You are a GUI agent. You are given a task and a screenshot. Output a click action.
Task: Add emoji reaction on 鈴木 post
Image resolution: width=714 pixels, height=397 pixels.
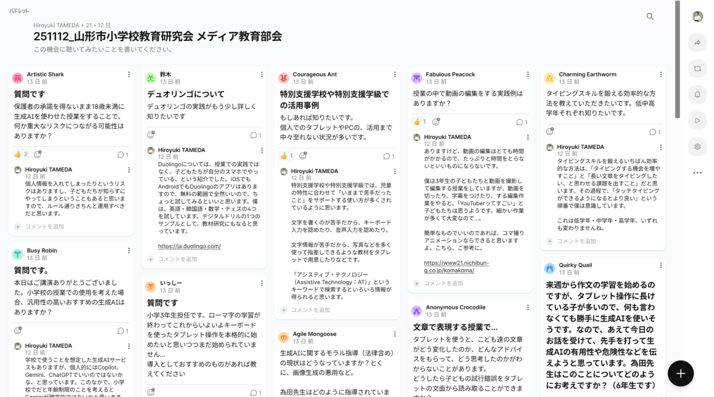pos(151,135)
